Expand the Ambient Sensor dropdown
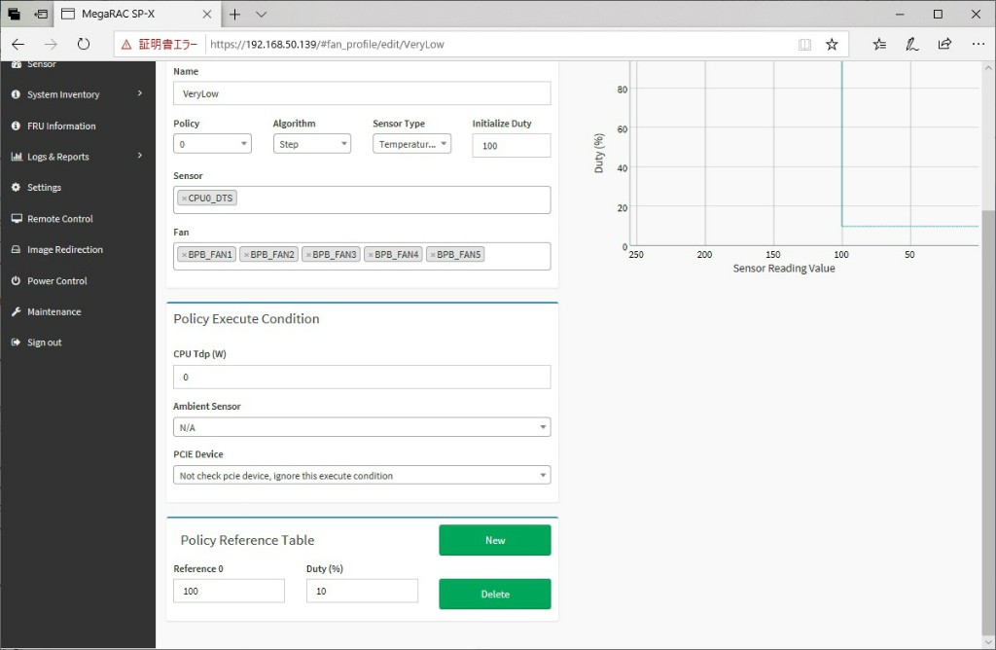 coord(362,427)
